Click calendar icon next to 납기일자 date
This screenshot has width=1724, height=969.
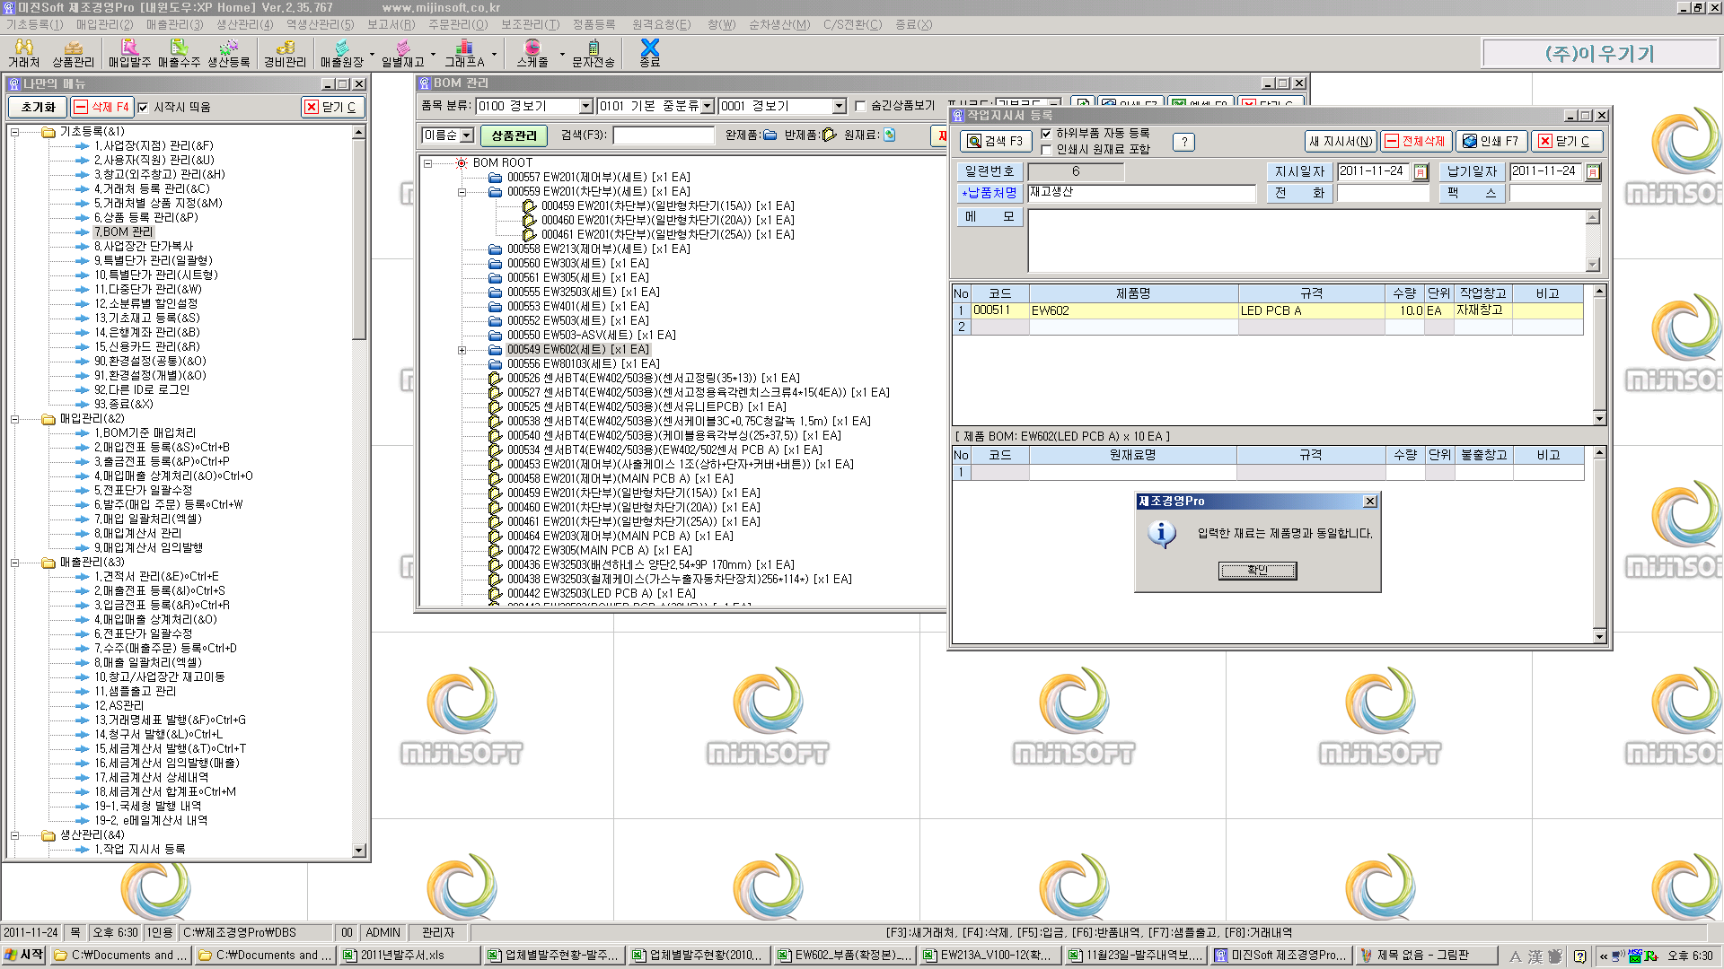pos(1593,171)
